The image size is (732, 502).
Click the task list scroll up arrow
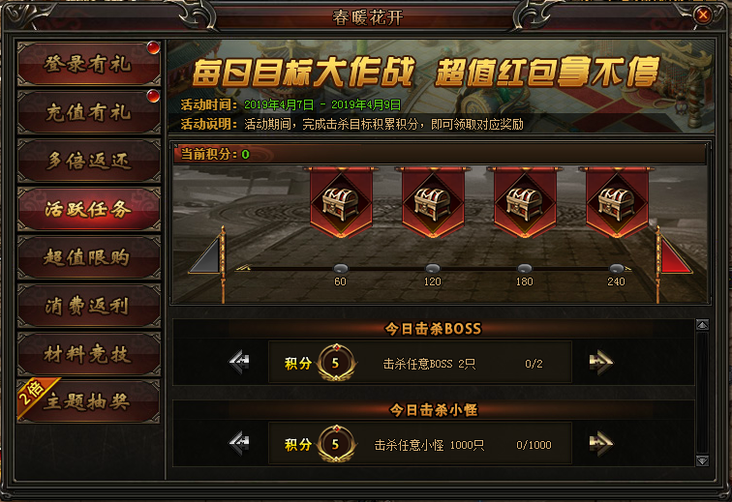(702, 325)
